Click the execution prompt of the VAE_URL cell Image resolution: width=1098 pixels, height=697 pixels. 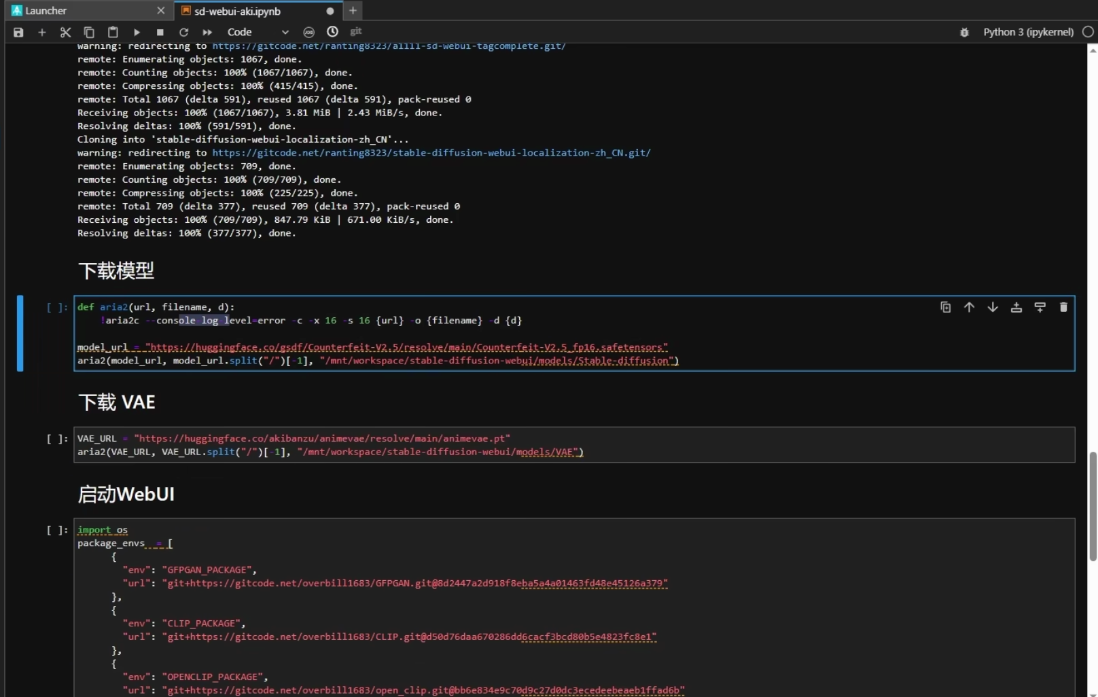(57, 438)
